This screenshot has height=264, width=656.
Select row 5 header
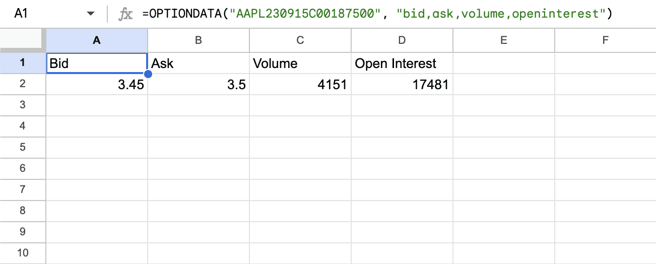pos(23,148)
